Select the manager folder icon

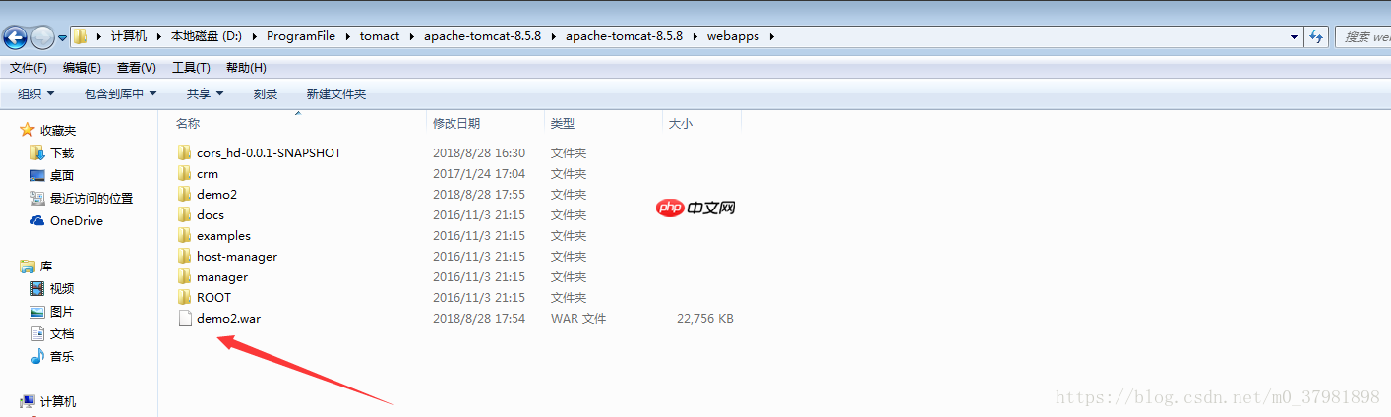coord(184,276)
